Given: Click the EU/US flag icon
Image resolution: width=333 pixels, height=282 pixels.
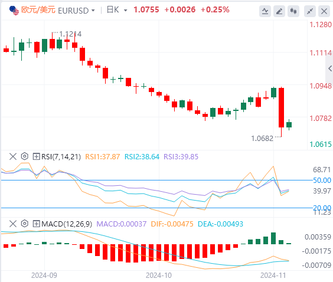Looking at the screenshot, I should tap(14, 11).
